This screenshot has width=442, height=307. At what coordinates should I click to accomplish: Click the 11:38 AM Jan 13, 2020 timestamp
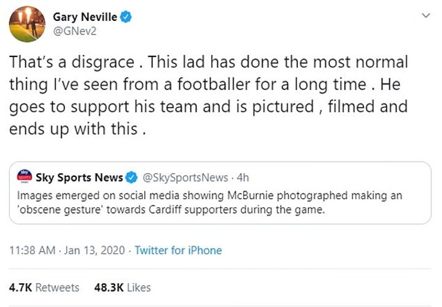66,251
